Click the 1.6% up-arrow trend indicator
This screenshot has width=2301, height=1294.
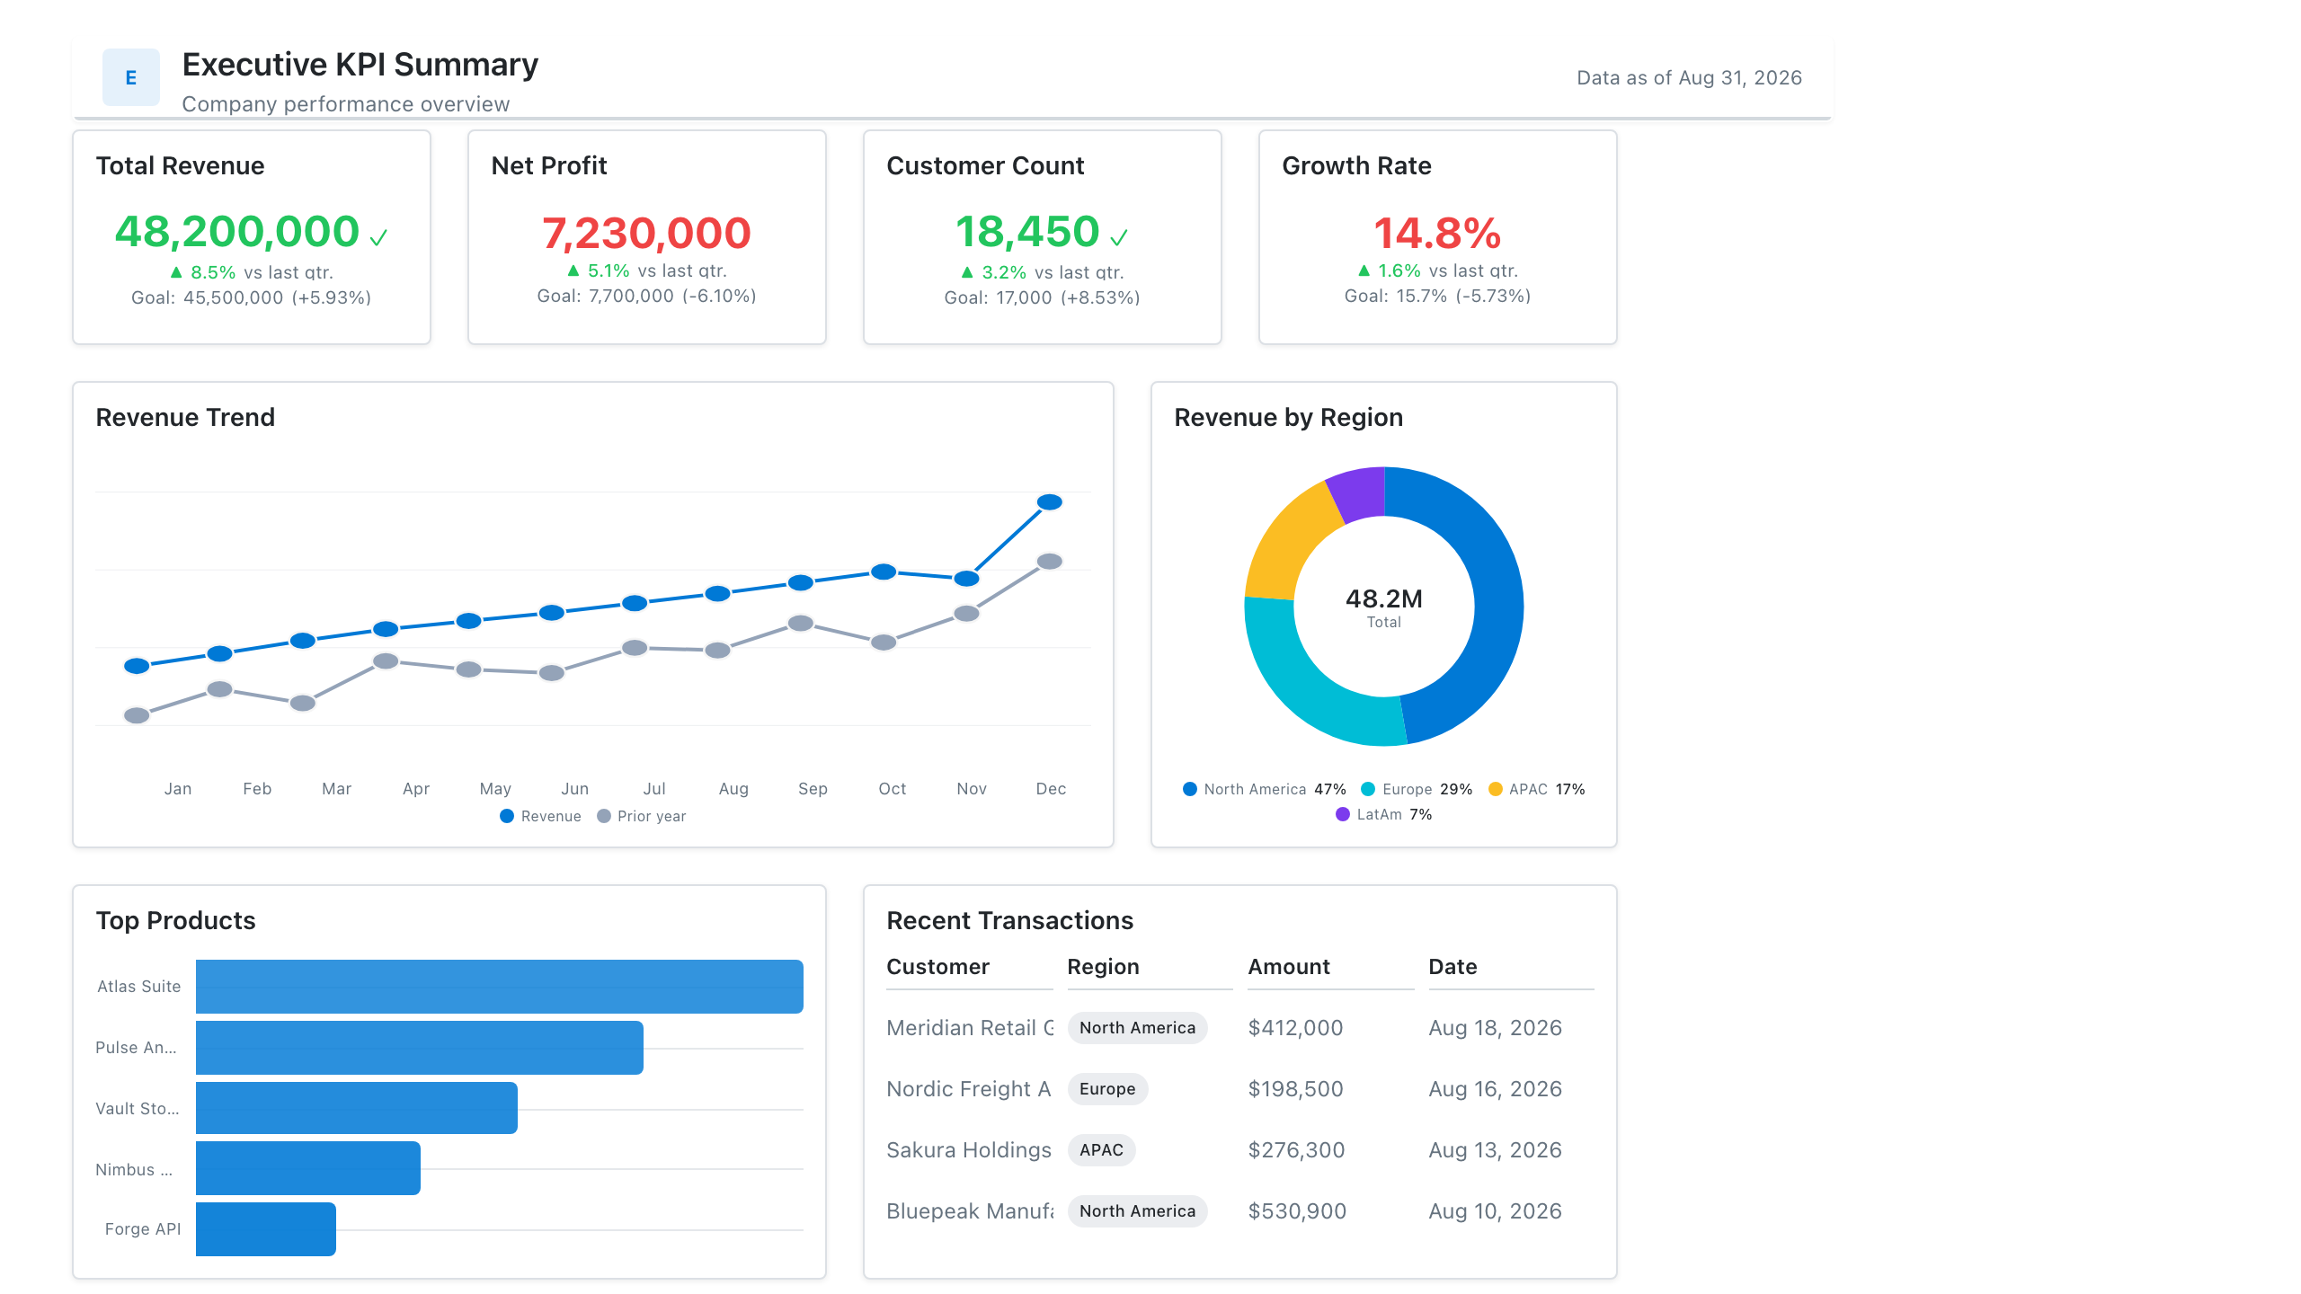click(1364, 270)
